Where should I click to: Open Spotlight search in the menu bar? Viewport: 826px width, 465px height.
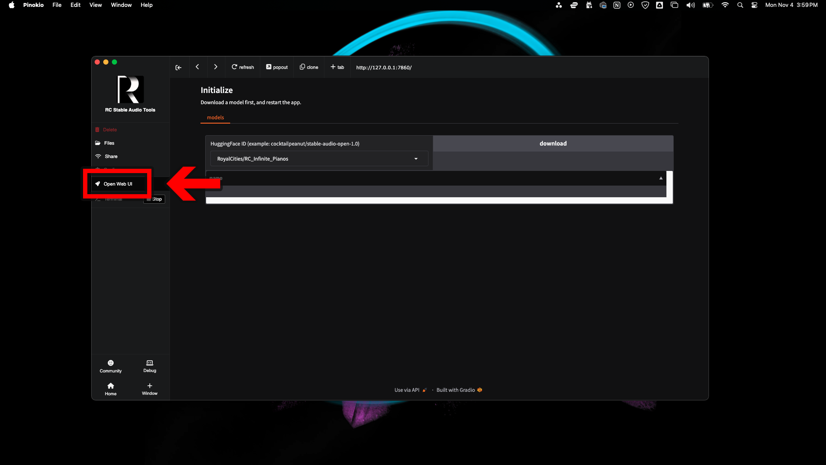click(740, 5)
